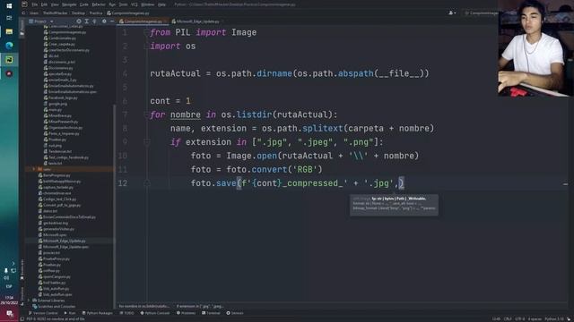The image size is (574, 322).
Task: Open the Version Control tool window
Action: [x=43, y=313]
